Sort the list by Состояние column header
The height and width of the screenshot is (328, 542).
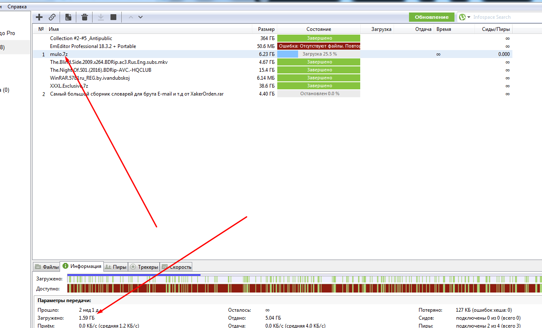pyautogui.click(x=319, y=29)
